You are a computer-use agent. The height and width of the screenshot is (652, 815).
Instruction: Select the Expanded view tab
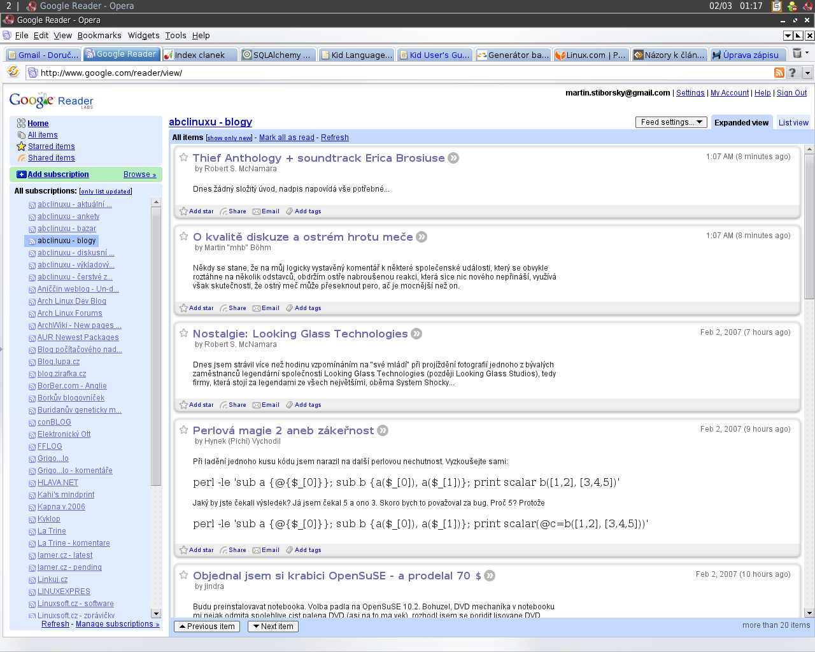(x=741, y=123)
